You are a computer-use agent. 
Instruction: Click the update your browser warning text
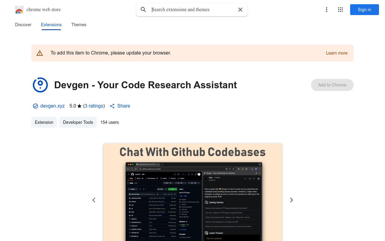111,53
